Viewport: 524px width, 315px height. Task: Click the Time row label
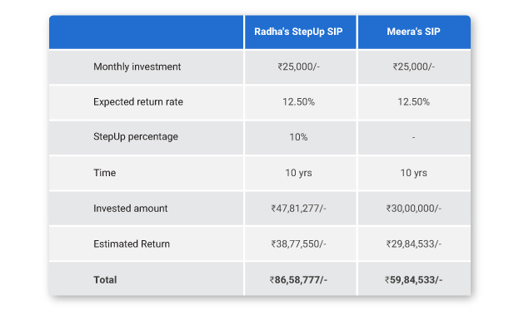point(105,173)
